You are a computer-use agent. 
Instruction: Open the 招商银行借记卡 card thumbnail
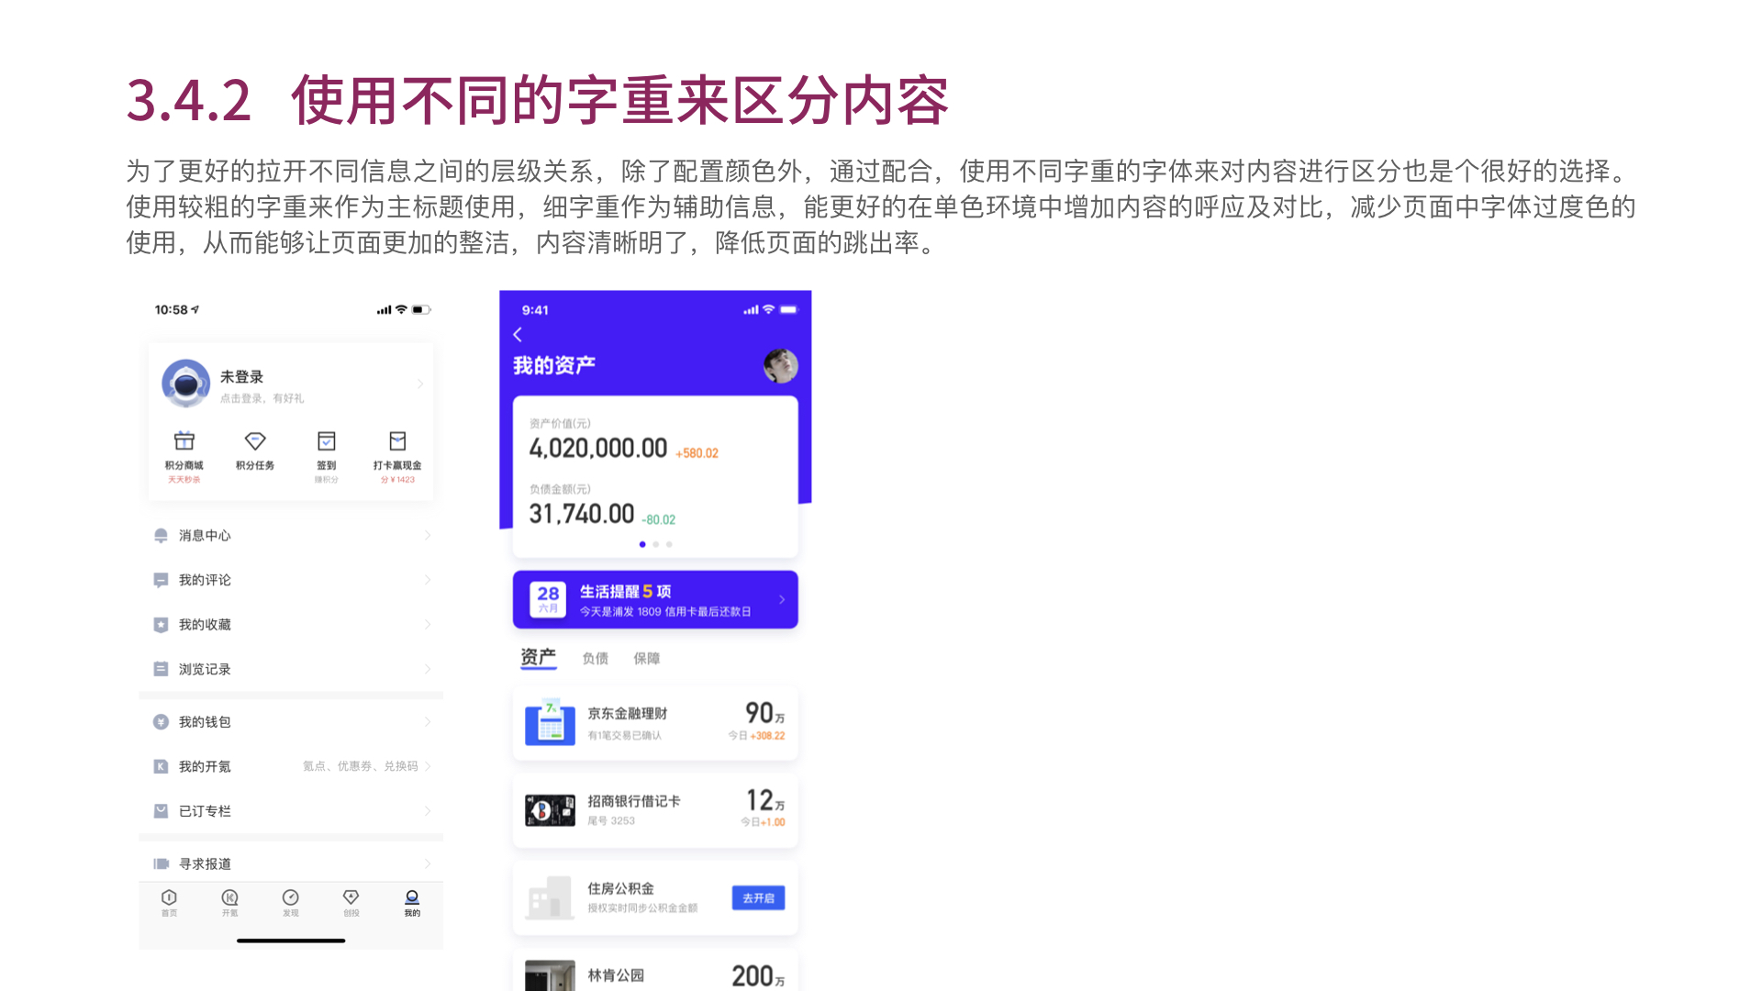click(x=550, y=810)
